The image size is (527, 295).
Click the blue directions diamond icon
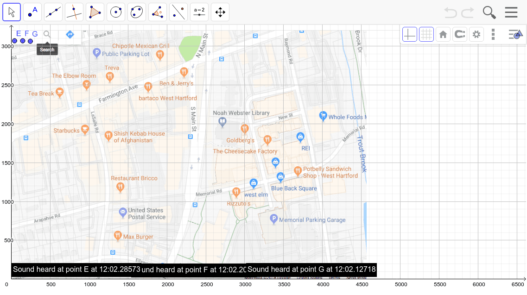(x=70, y=34)
